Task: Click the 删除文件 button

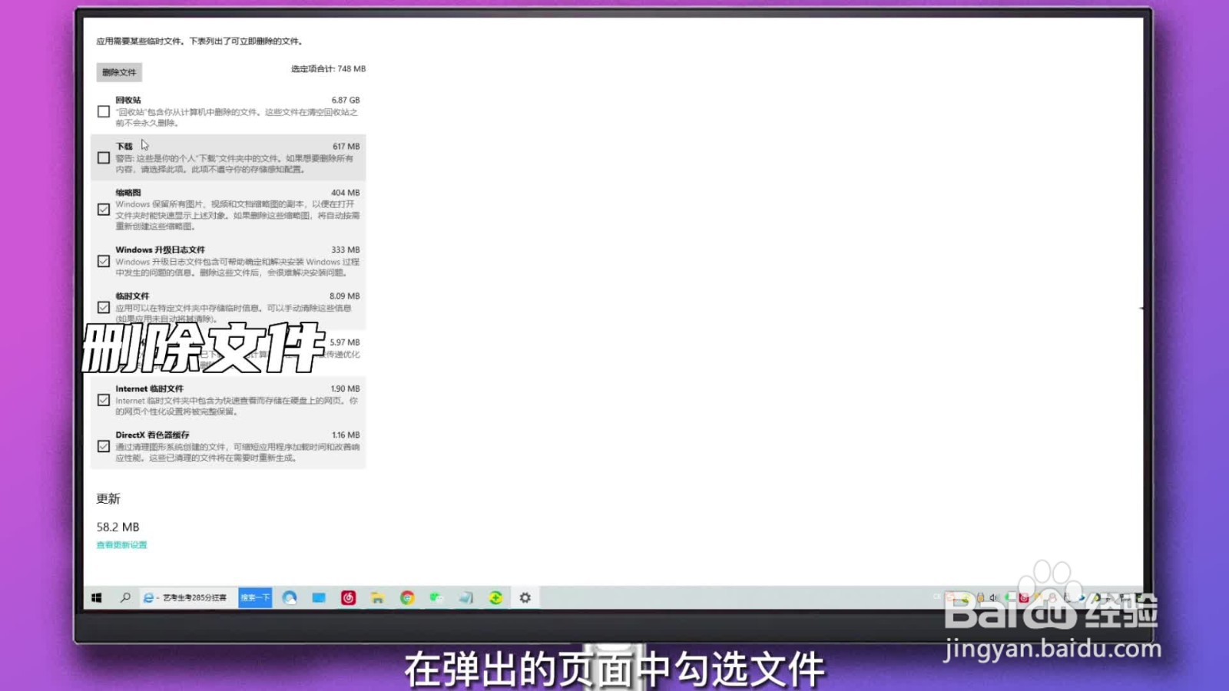Action: (121, 71)
